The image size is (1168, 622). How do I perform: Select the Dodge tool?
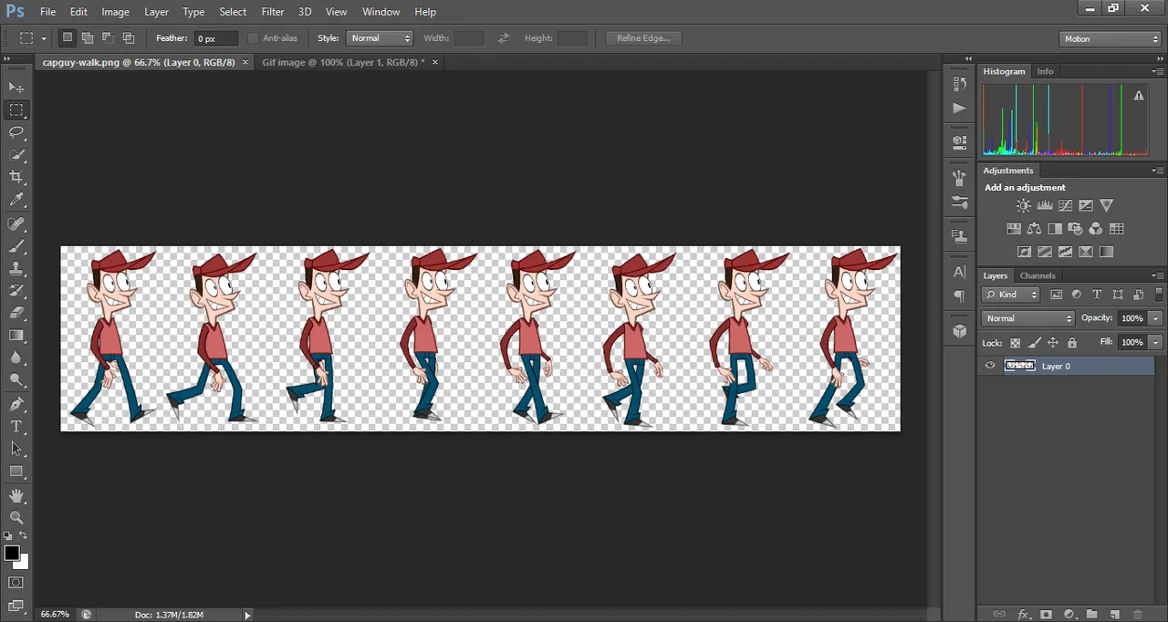pyautogui.click(x=16, y=379)
